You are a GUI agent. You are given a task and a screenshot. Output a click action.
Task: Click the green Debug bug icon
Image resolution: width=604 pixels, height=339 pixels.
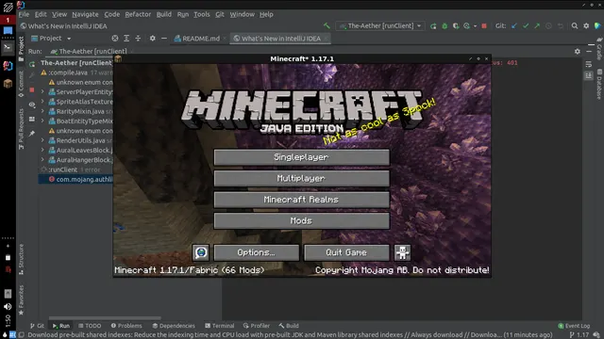point(445,25)
